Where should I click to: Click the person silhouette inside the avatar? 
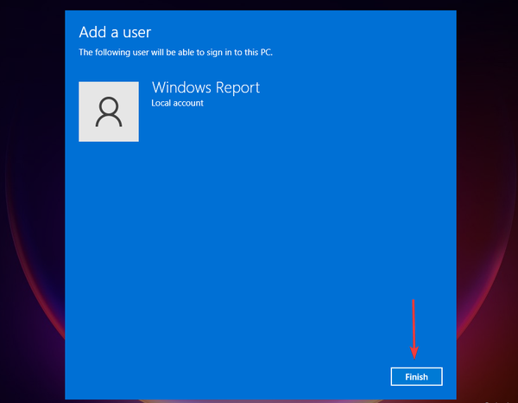(x=109, y=112)
